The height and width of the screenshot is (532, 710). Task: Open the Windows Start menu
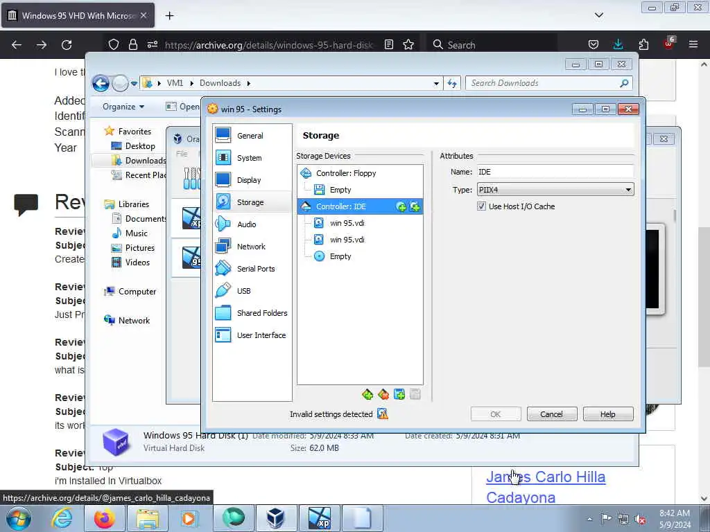[x=19, y=518]
